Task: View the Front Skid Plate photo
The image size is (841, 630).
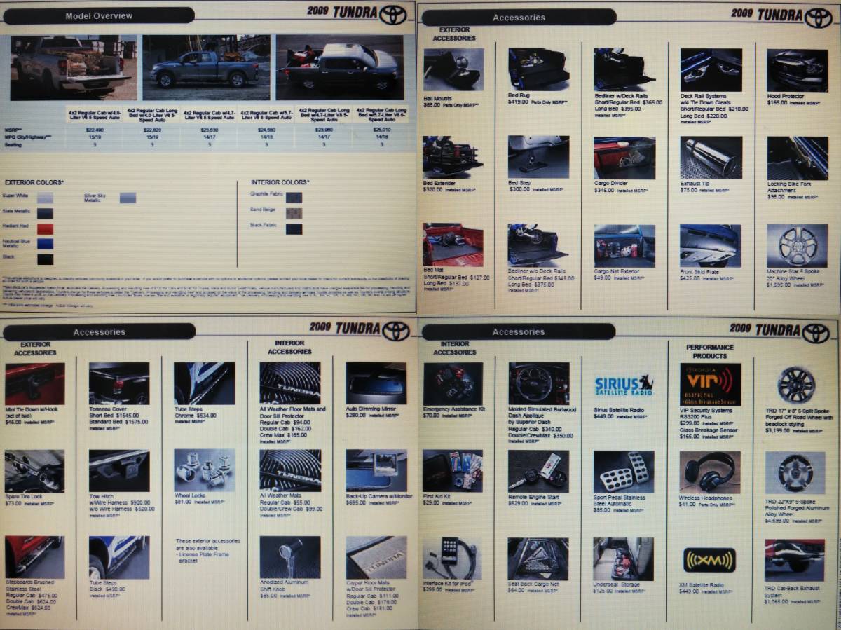Action: 711,246
